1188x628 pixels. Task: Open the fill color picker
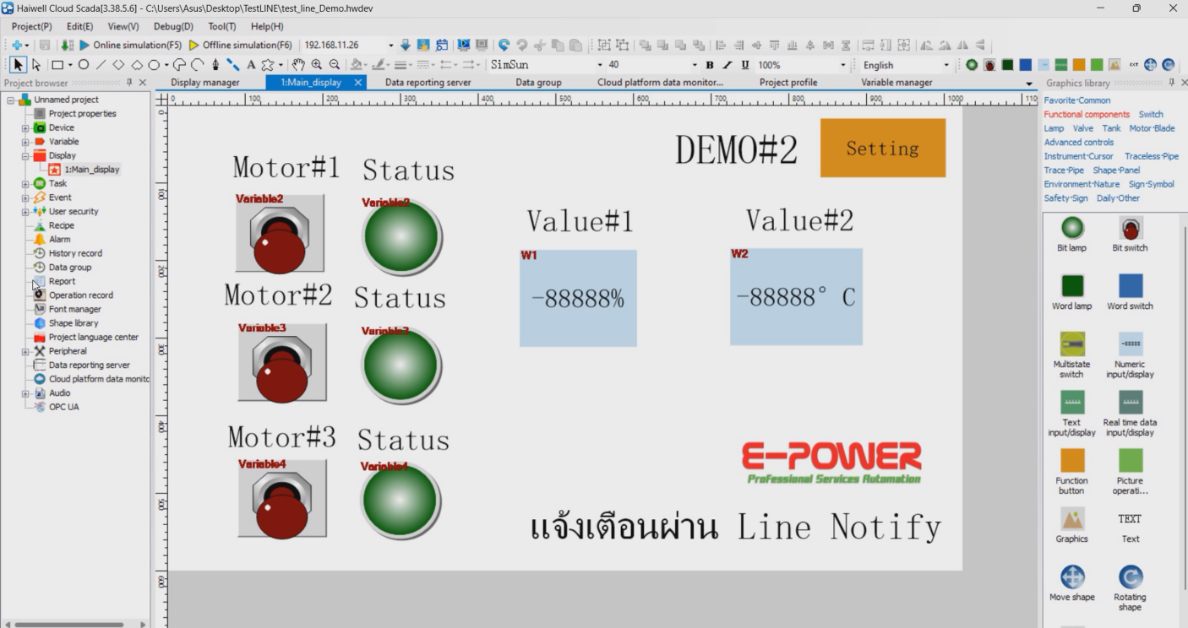(358, 65)
